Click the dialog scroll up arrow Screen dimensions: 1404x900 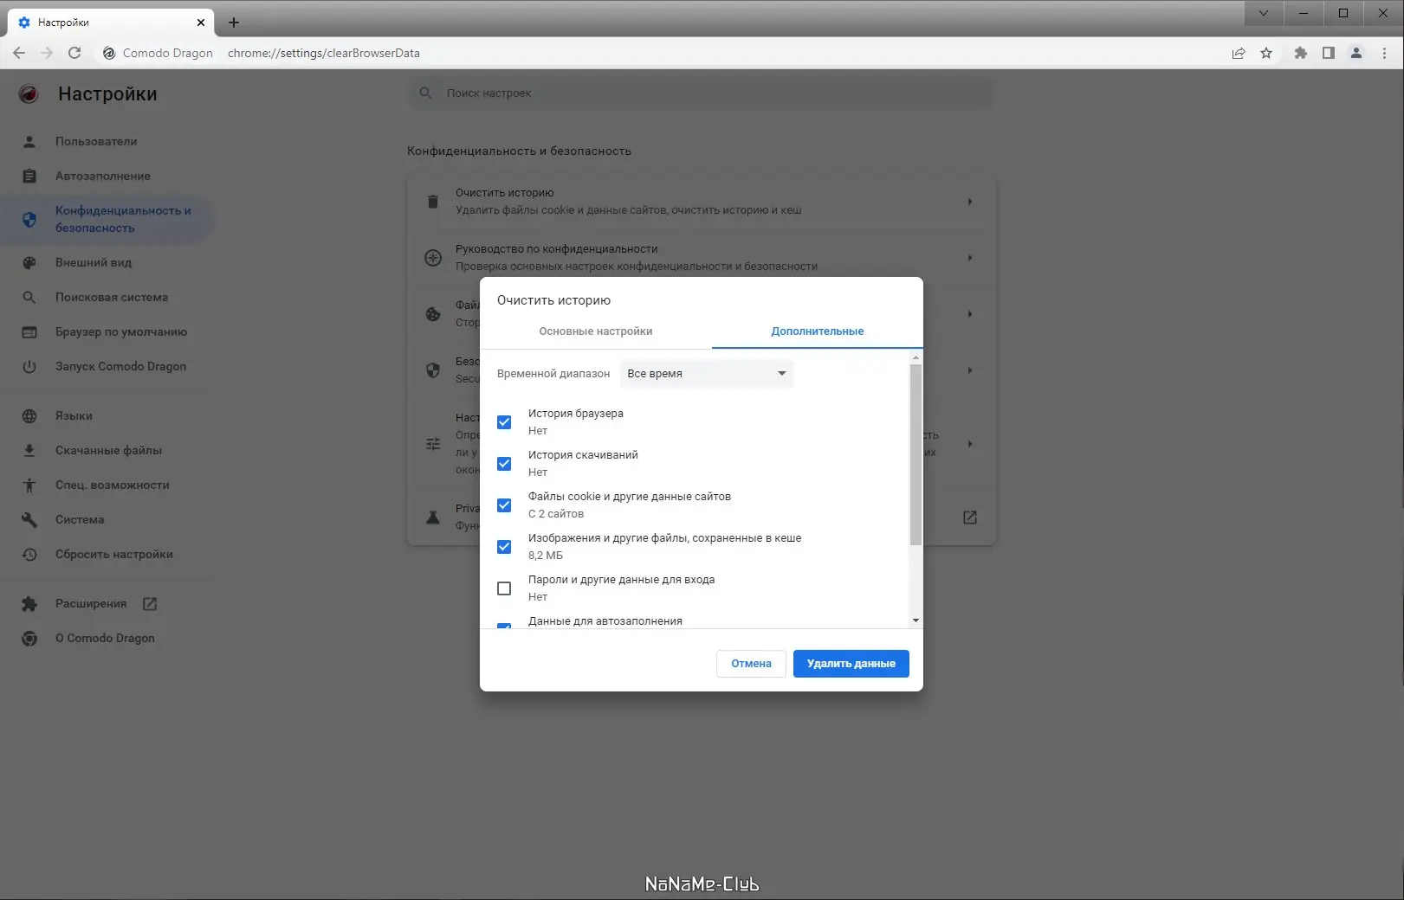coord(916,357)
